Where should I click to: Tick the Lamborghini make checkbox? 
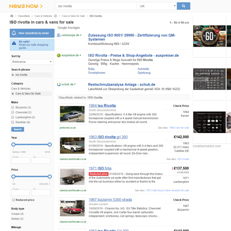pos(12,117)
